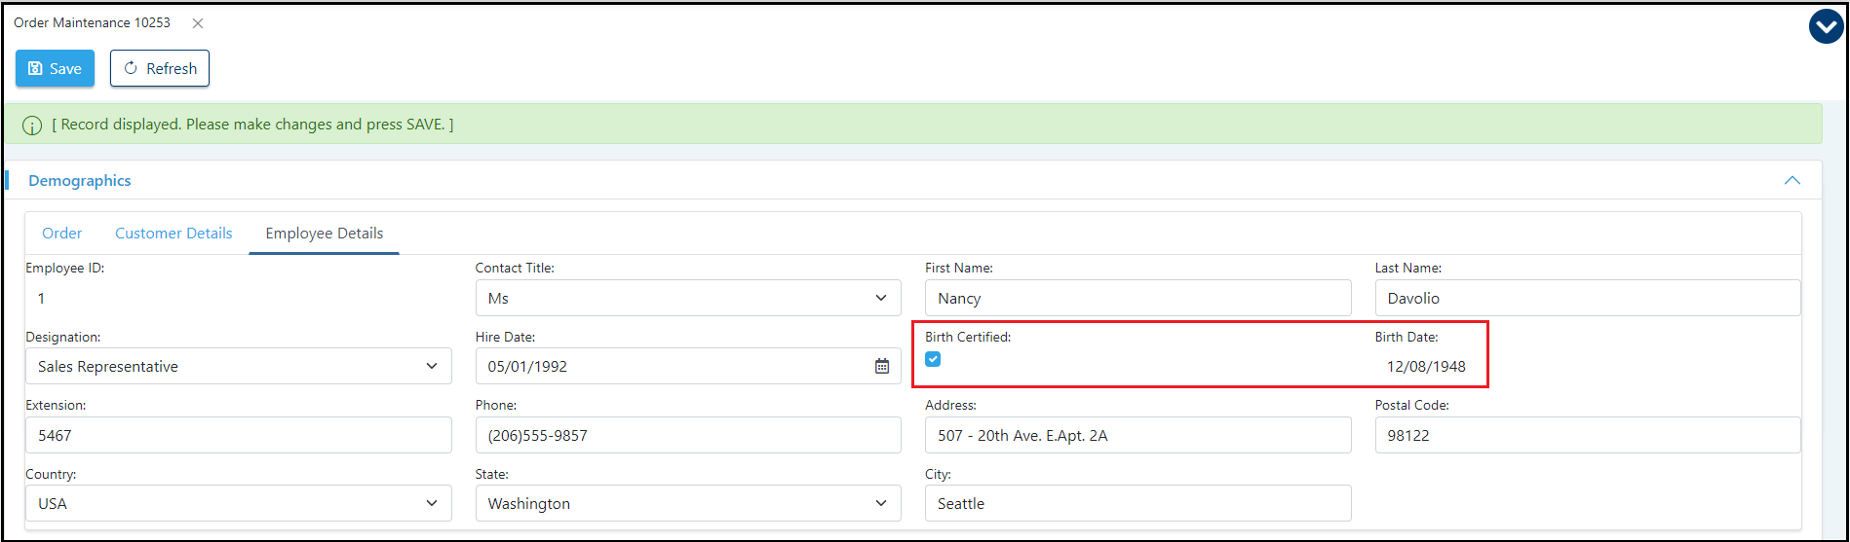The width and height of the screenshot is (1850, 542).
Task: Click the First Name input field
Action: (1137, 298)
